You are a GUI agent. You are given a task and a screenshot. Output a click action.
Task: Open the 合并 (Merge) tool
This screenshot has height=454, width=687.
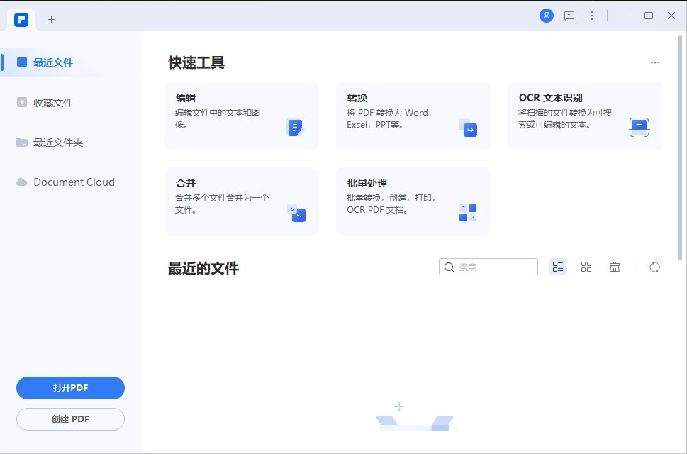click(241, 201)
